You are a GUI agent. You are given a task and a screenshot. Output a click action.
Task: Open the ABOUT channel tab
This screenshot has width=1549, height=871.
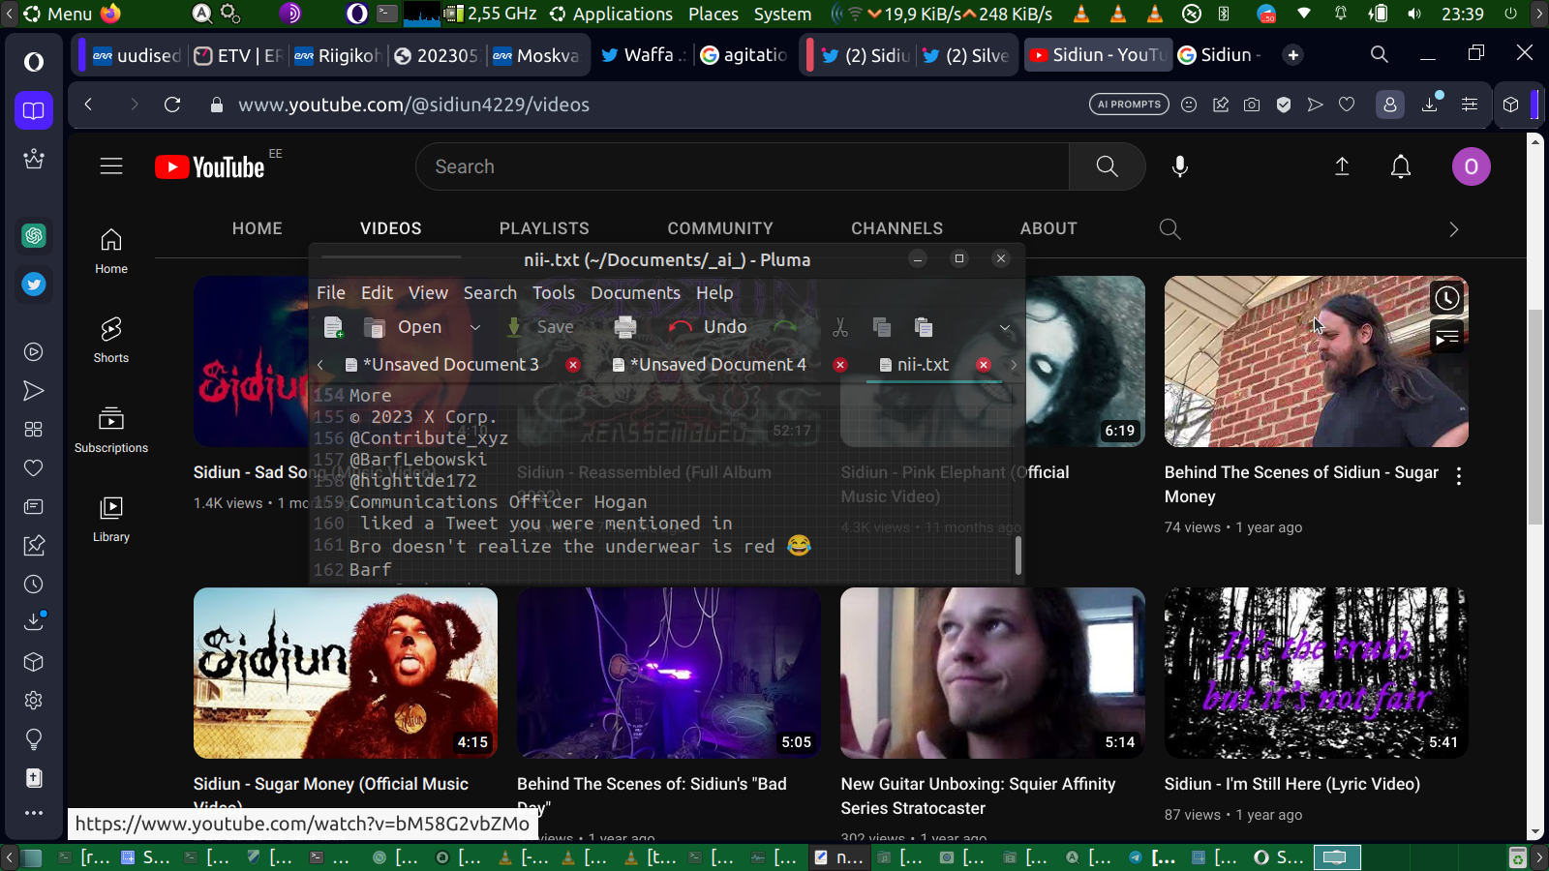(1048, 228)
